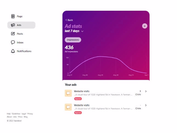The image size is (177, 133).
Task: Click the Inbox speech bubble icon
Action: pyautogui.click(x=13, y=43)
